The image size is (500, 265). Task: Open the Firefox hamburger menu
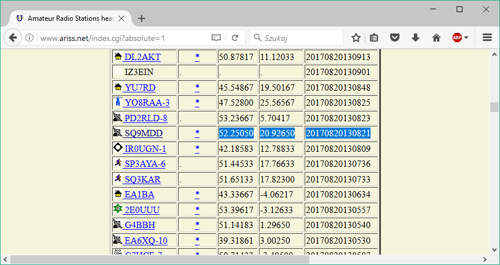[x=487, y=38]
